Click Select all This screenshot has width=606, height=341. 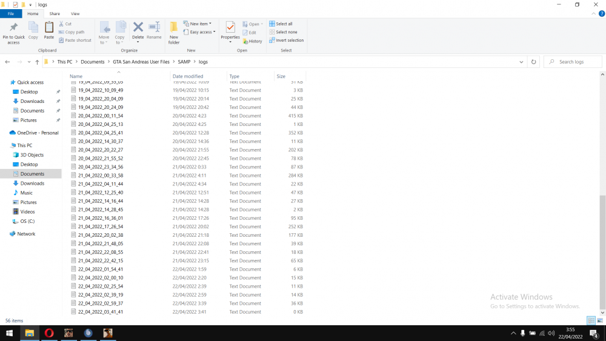[281, 24]
